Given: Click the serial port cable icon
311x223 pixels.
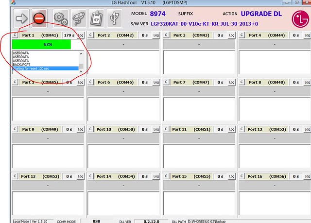Looking at the screenshot, I should click(x=78, y=19).
